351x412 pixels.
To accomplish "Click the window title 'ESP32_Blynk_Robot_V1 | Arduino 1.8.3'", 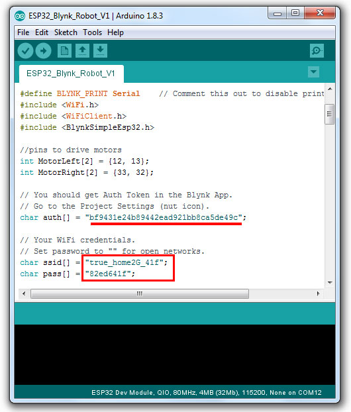I will pos(95,16).
